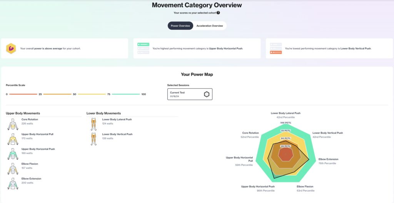Select the Upper Body Horizontal Pull figure icon
The image size is (394, 203).
click(x=13, y=139)
